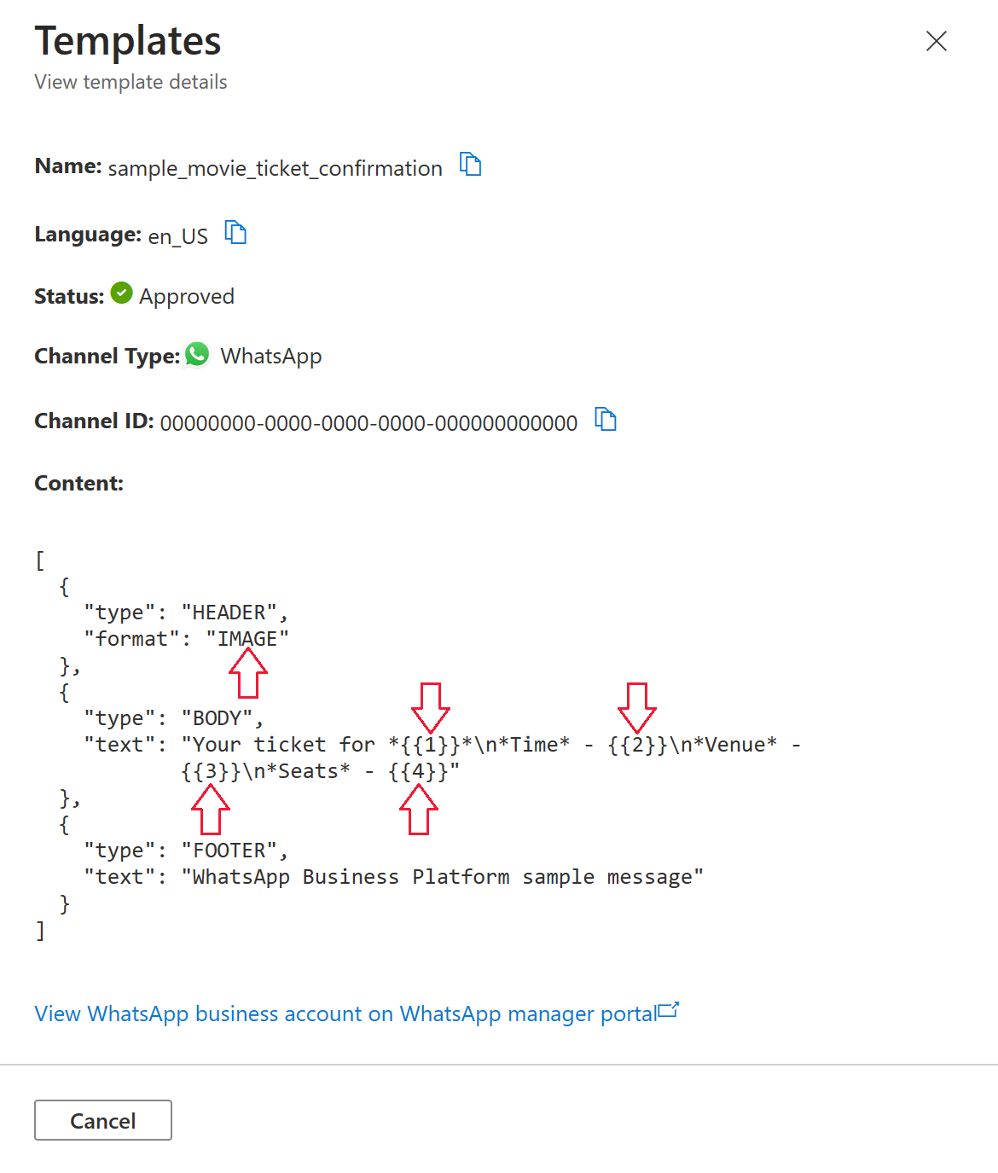Viewport: 998px width, 1173px height.
Task: Open the WhatsApp manager portal link
Action: [345, 1013]
